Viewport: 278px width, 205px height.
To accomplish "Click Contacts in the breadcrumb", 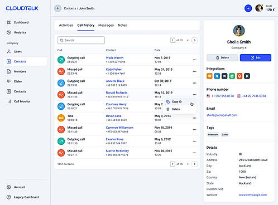I will pyautogui.click(x=70, y=8).
